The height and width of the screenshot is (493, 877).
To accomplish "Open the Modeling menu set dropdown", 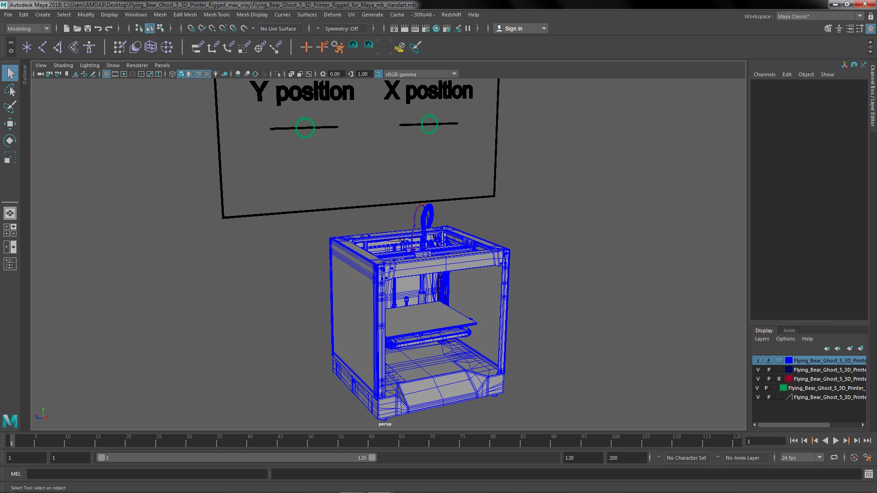I will (28, 28).
